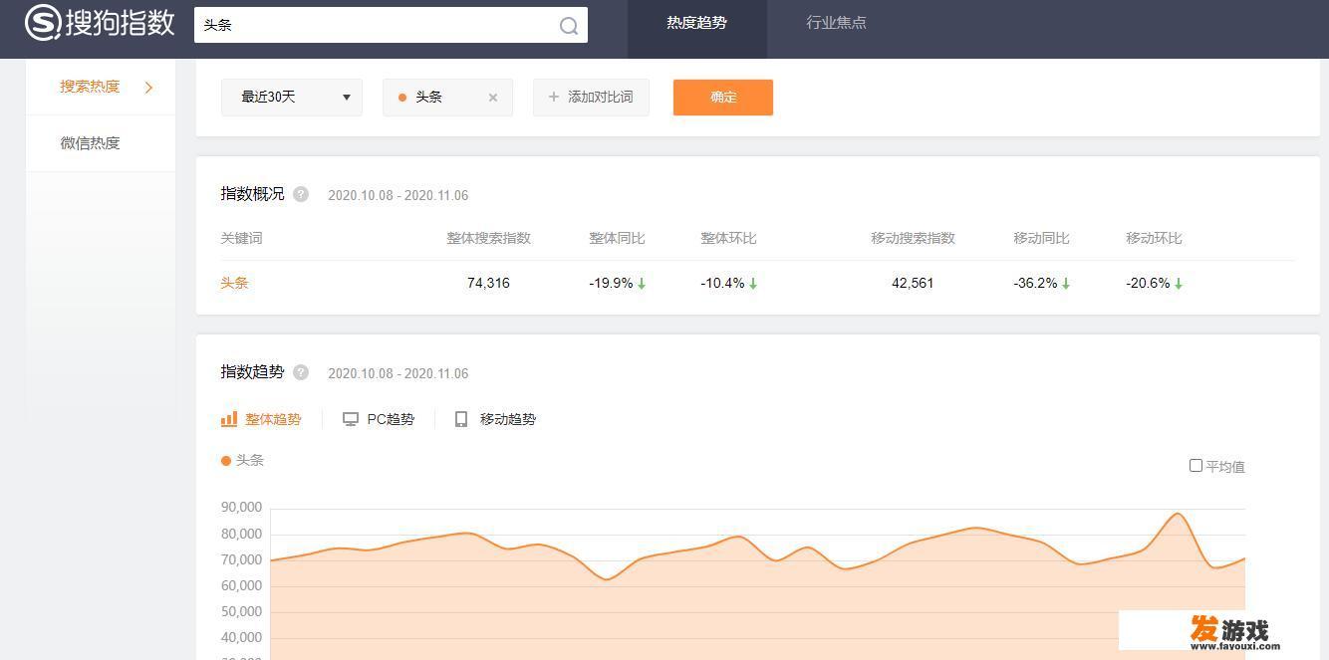The height and width of the screenshot is (660, 1329).
Task: Select 搜索热度 in the sidebar
Action: point(90,87)
